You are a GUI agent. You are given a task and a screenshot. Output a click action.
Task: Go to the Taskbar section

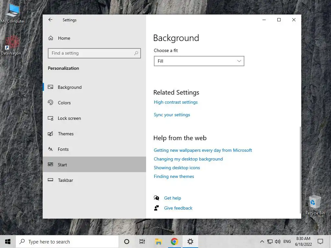[x=94, y=180]
